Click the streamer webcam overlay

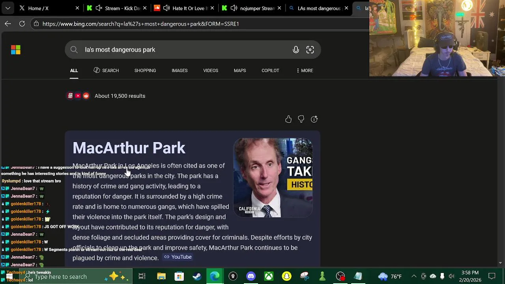click(437, 38)
